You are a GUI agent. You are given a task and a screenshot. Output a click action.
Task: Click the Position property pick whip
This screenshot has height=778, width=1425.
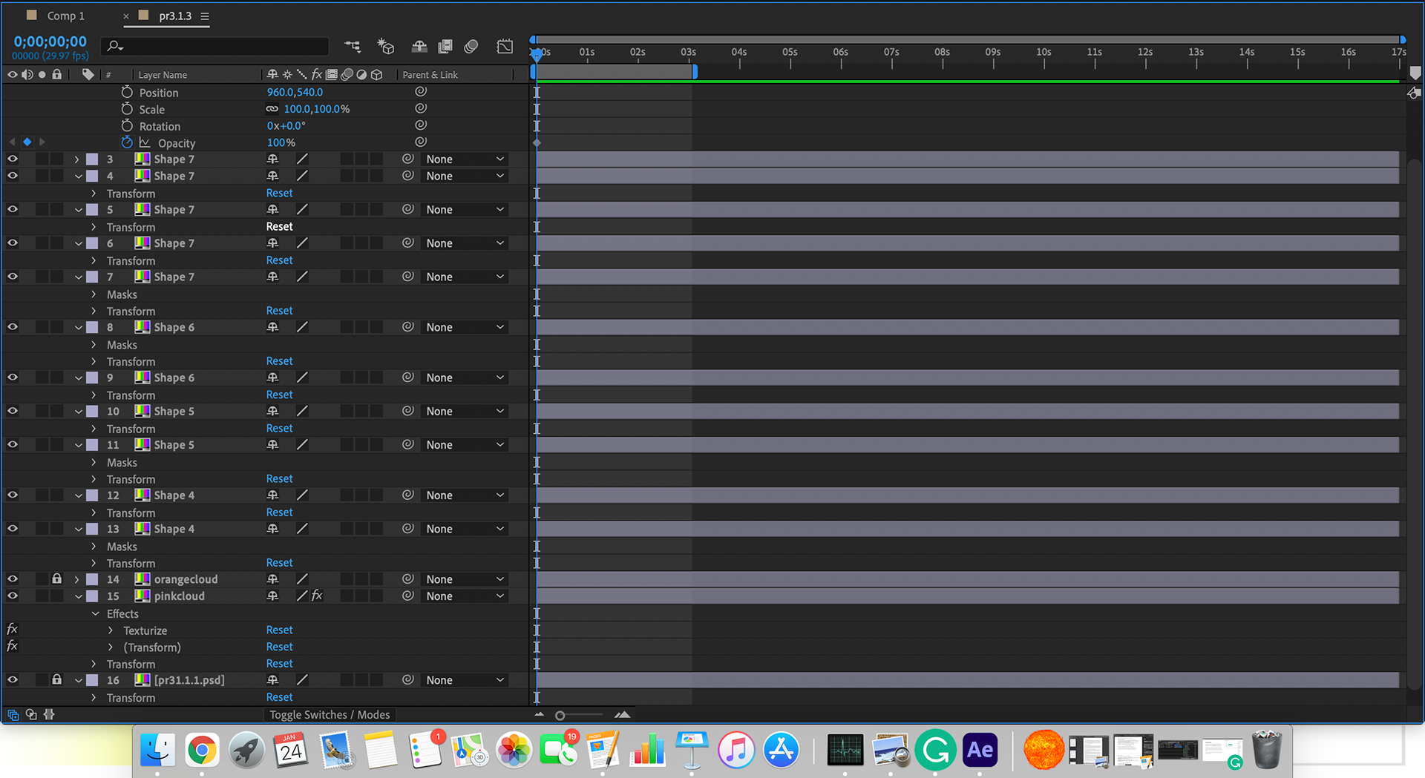point(421,91)
